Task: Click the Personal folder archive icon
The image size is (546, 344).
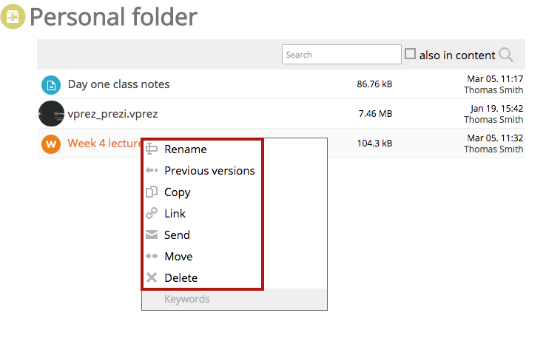Action: 13,16
